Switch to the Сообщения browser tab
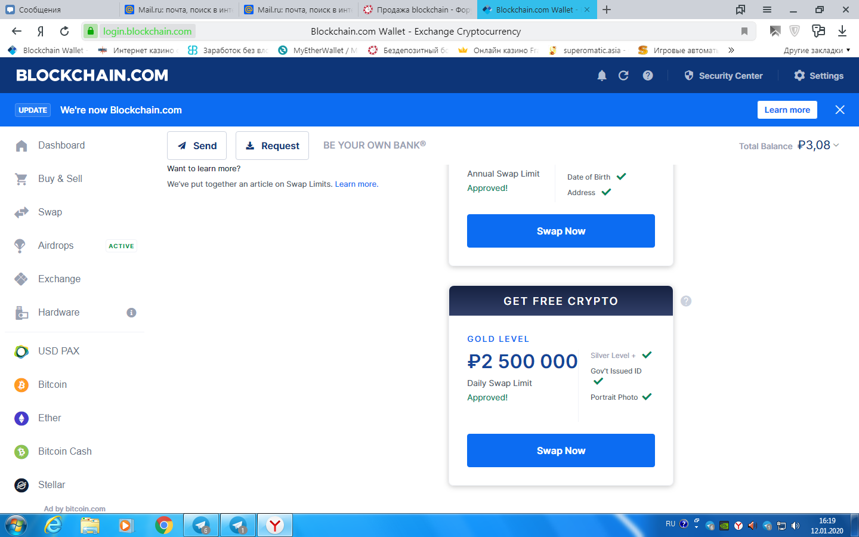Screen dimensions: 859x537 coord(60,10)
